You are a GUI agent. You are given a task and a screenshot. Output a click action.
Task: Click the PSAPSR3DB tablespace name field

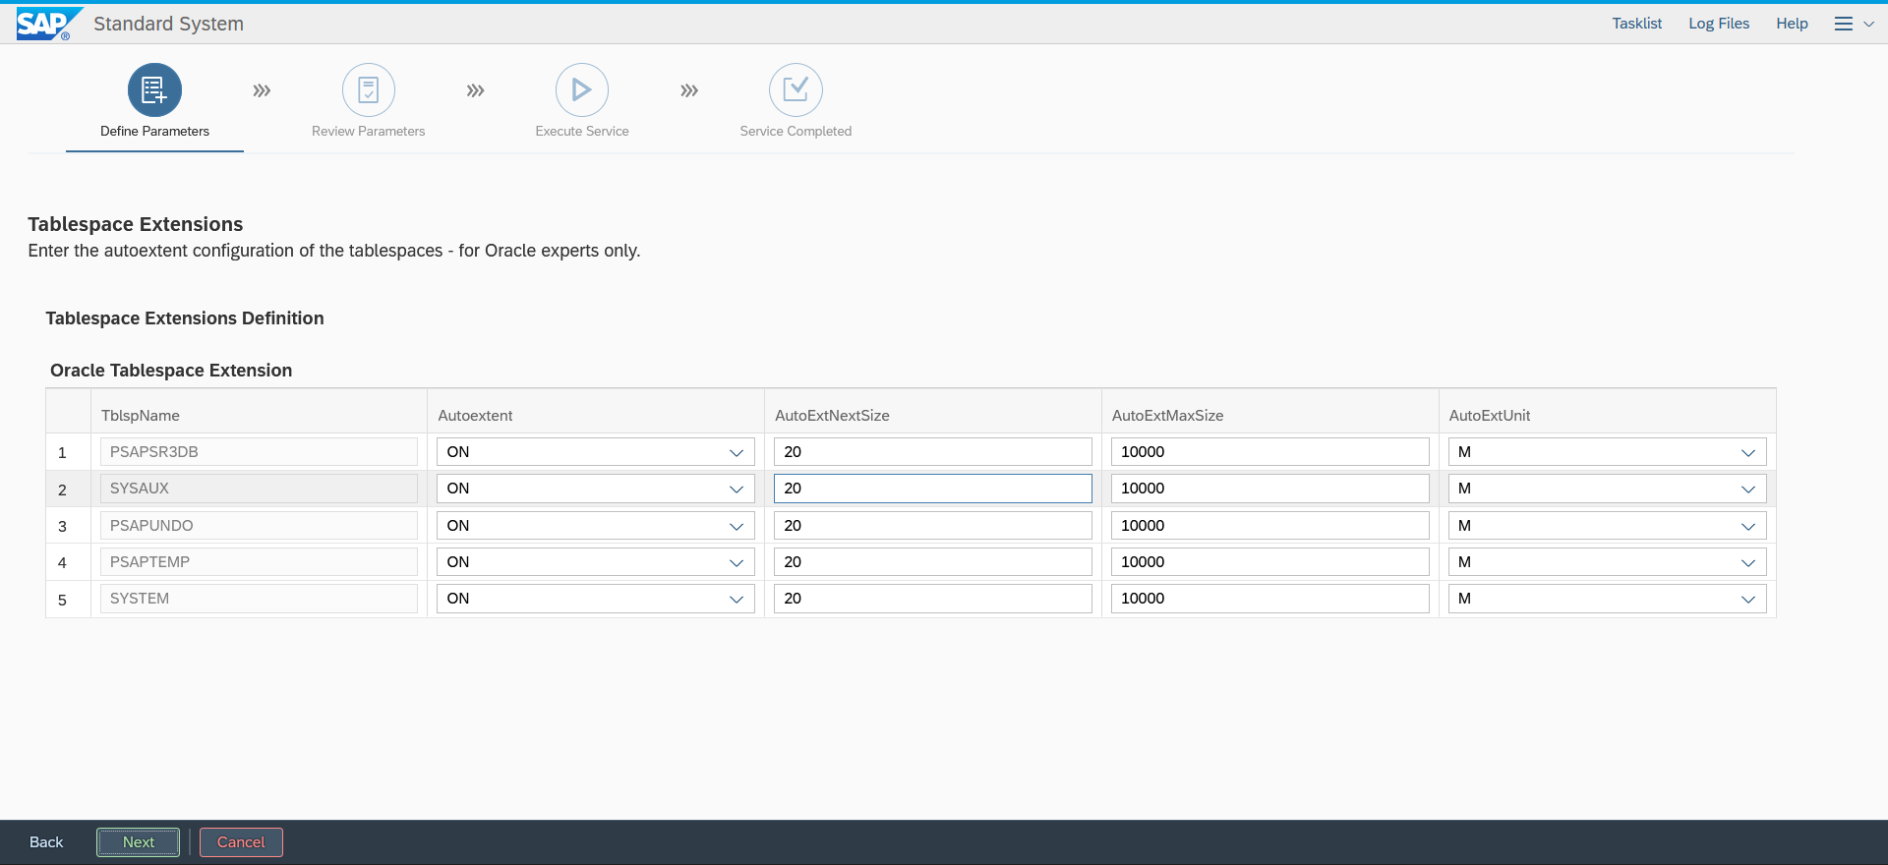coord(259,452)
